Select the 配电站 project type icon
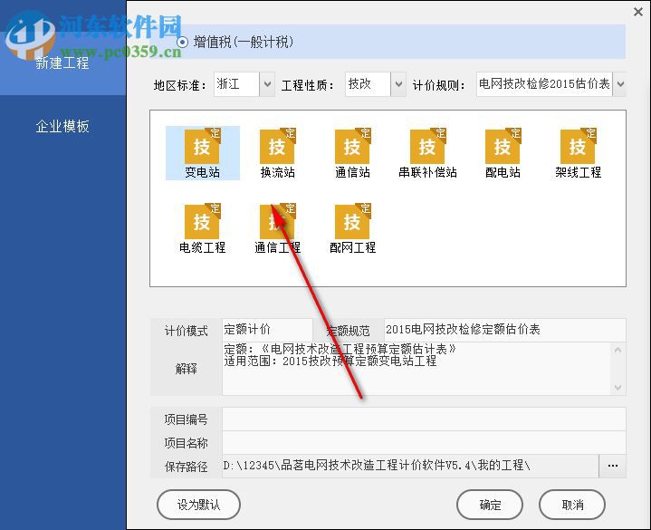Image resolution: width=651 pixels, height=530 pixels. coord(503,153)
